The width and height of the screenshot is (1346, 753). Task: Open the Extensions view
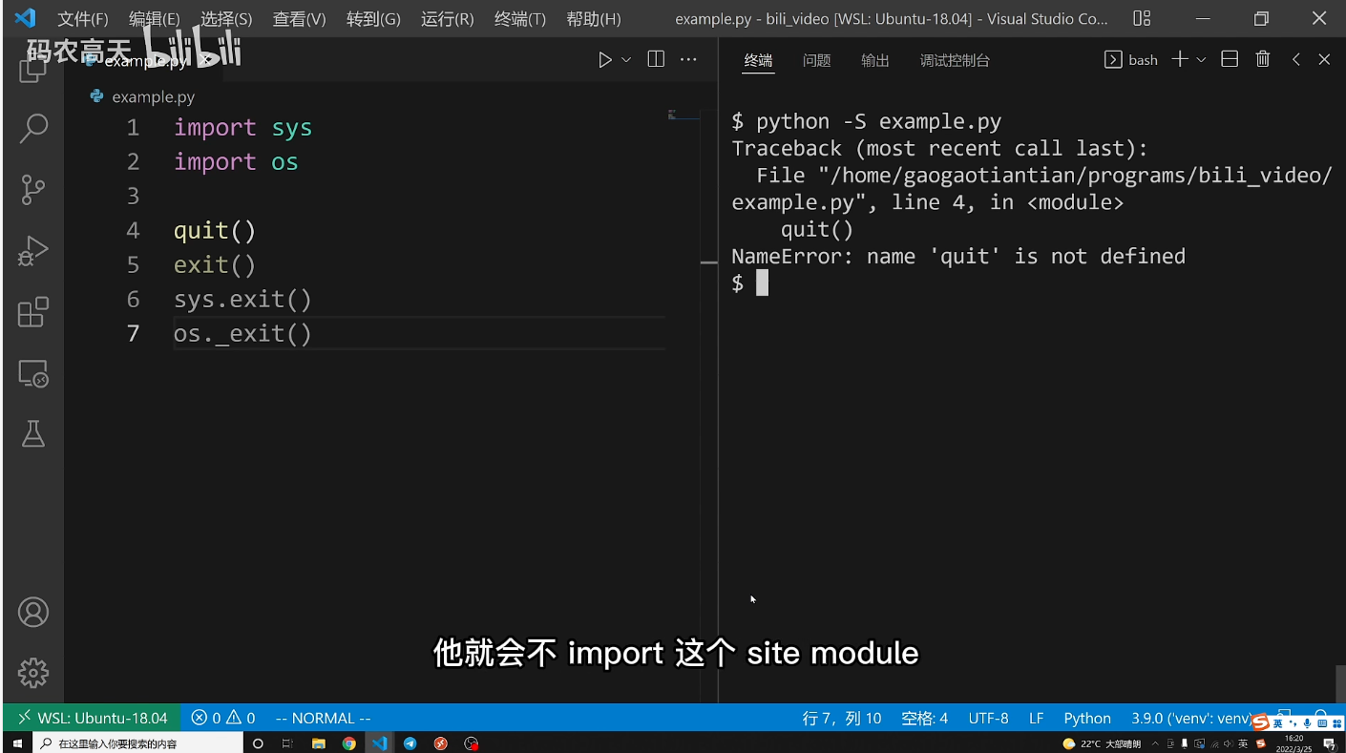tap(32, 312)
